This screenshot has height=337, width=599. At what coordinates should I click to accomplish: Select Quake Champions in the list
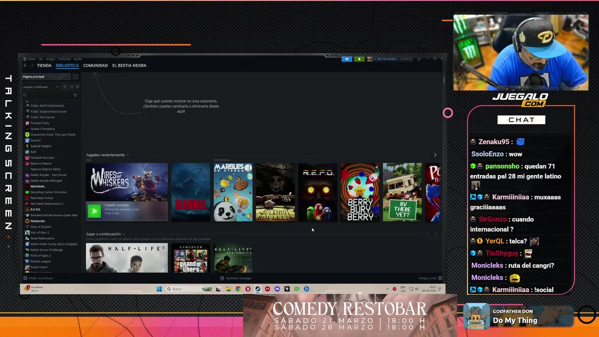pyautogui.click(x=43, y=129)
